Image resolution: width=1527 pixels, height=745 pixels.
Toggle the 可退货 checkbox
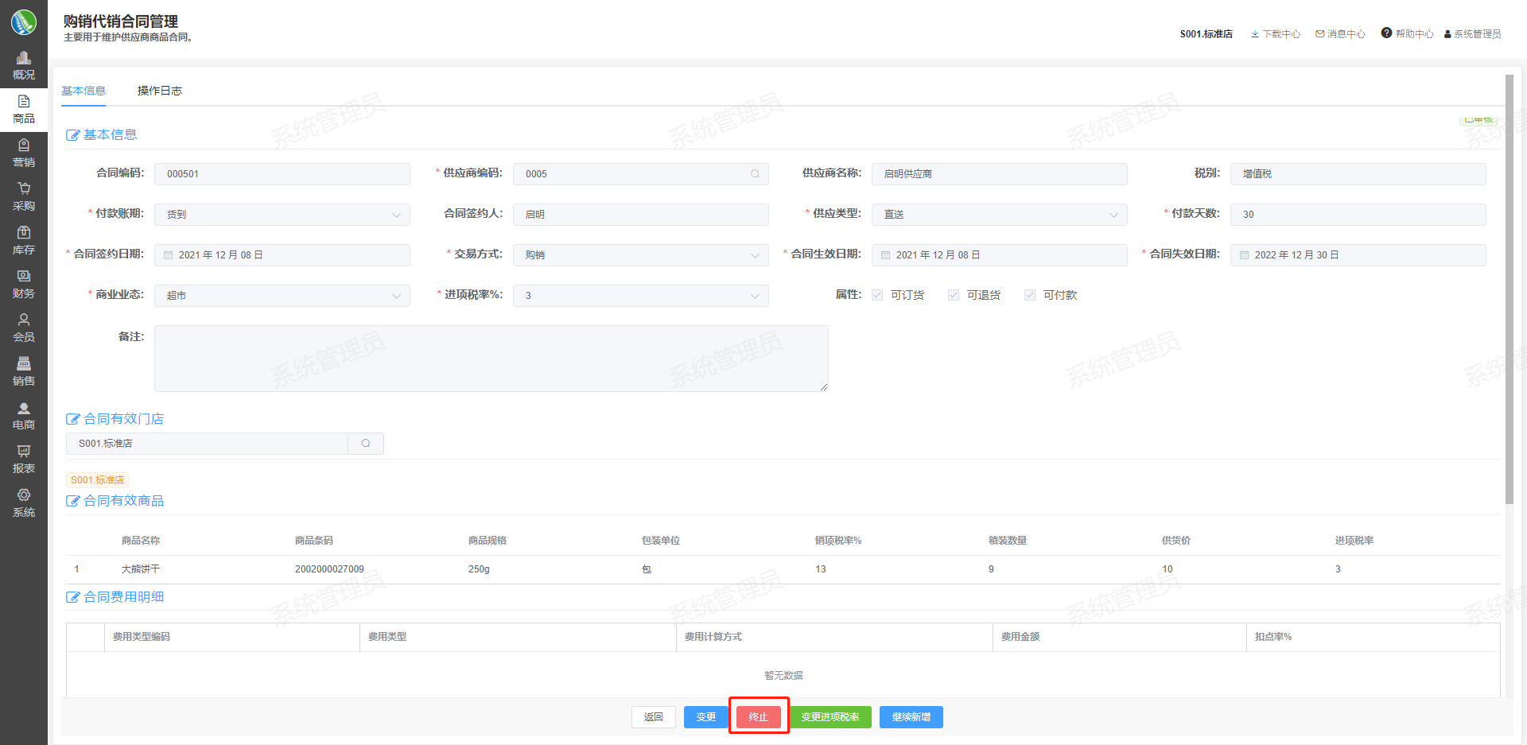(x=954, y=295)
